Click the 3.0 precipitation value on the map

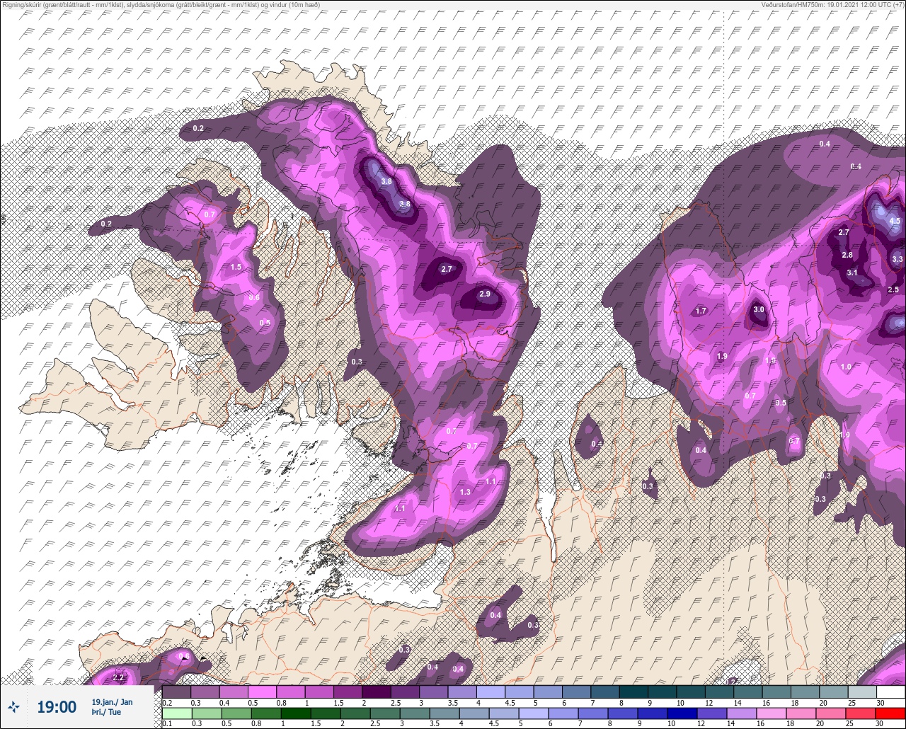(x=759, y=310)
